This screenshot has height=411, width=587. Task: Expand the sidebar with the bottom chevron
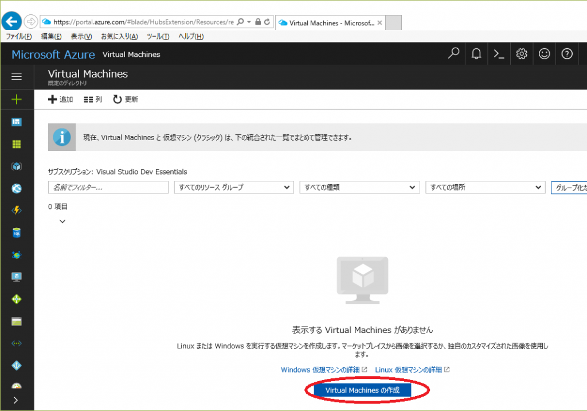tap(15, 400)
